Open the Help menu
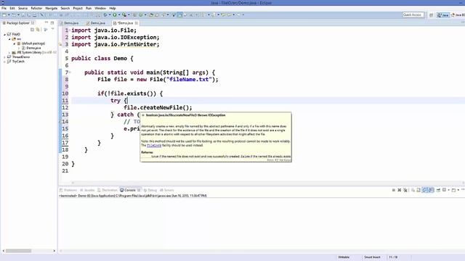The height and width of the screenshot is (261, 465). click(113, 8)
